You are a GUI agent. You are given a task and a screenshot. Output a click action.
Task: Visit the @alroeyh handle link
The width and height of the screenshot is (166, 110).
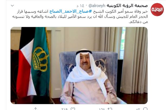point(97,6)
